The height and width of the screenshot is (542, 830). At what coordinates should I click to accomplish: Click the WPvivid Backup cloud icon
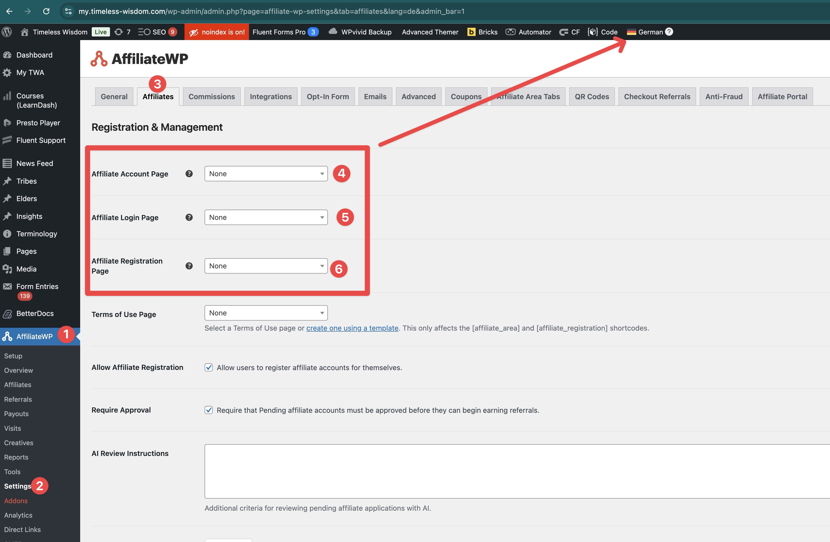(x=333, y=31)
